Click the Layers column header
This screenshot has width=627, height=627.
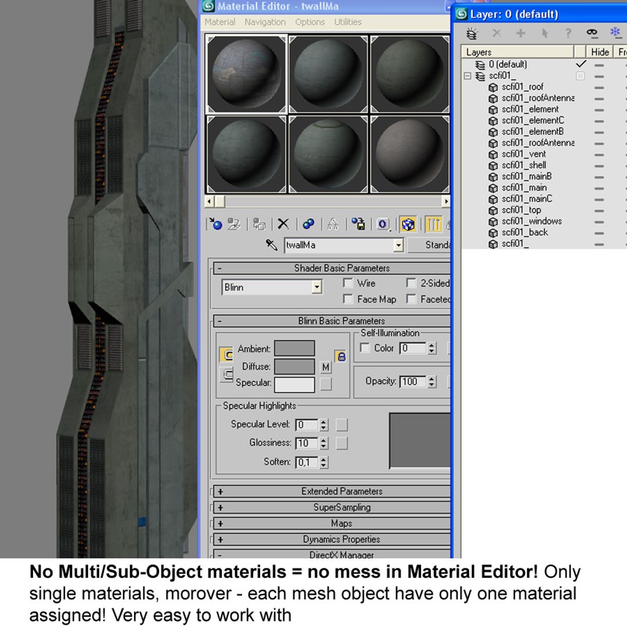(518, 52)
